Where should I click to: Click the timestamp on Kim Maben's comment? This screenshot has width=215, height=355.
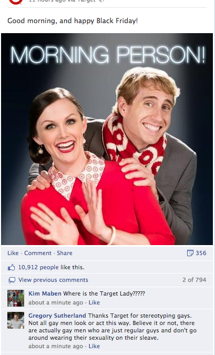(56, 302)
